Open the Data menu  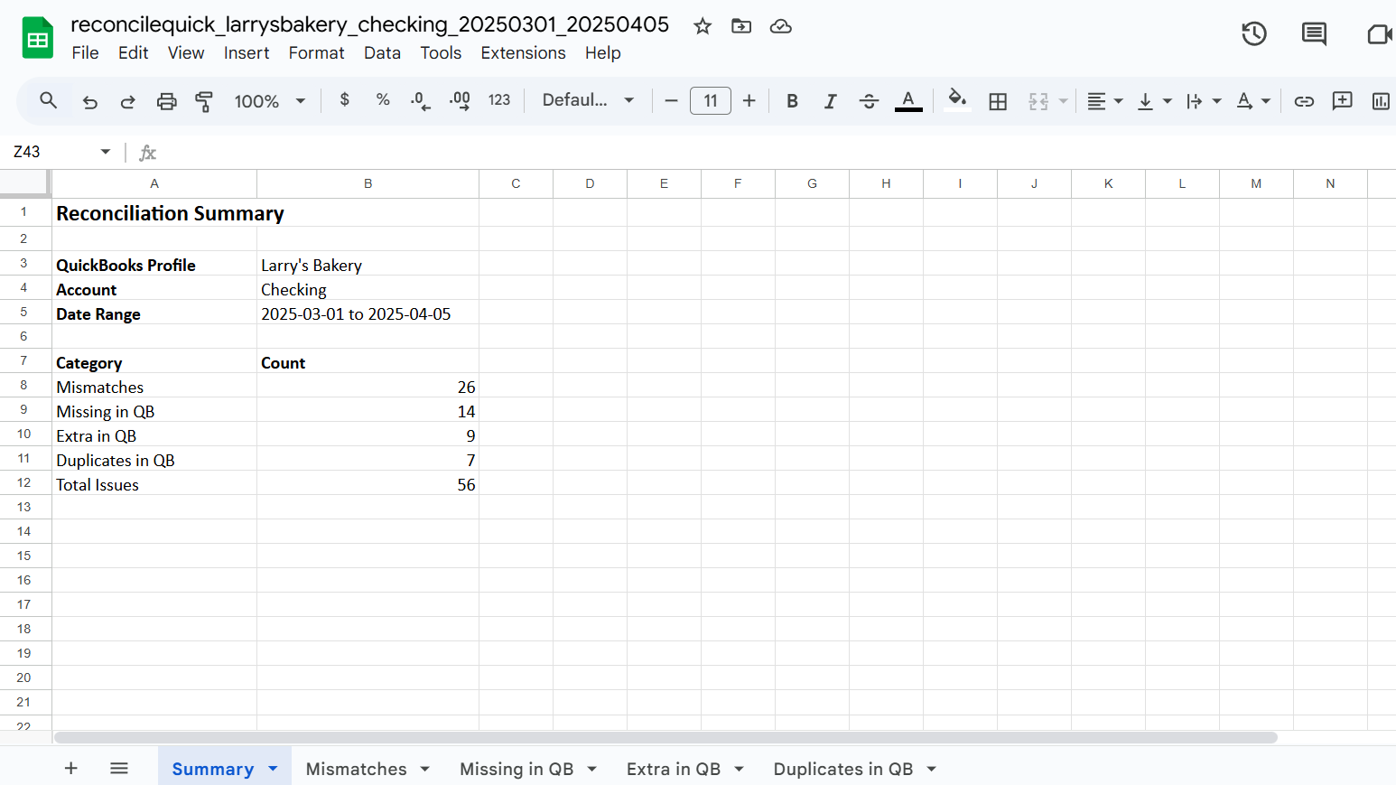[382, 53]
